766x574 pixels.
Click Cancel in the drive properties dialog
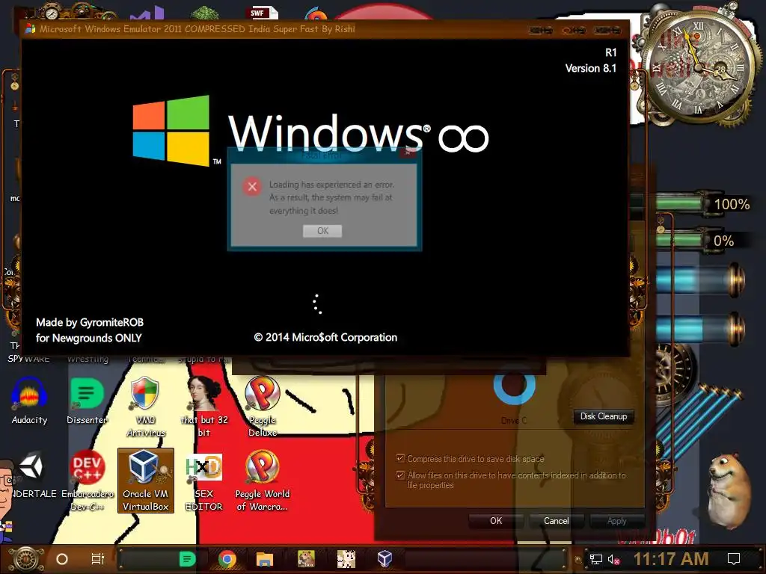tap(556, 521)
